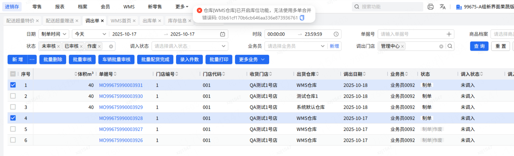
Task: Close the 出库单 tab
Action: (159, 21)
